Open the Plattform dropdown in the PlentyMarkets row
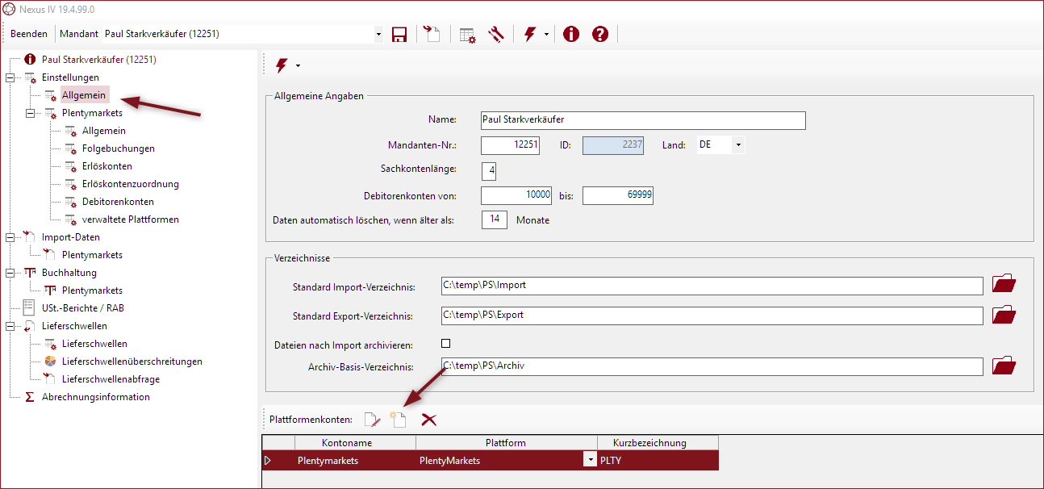 [589, 459]
